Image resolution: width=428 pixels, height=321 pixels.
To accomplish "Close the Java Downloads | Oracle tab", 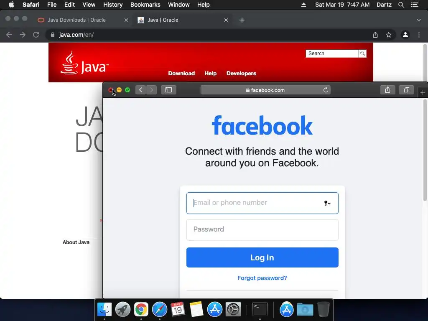I will pos(126,20).
